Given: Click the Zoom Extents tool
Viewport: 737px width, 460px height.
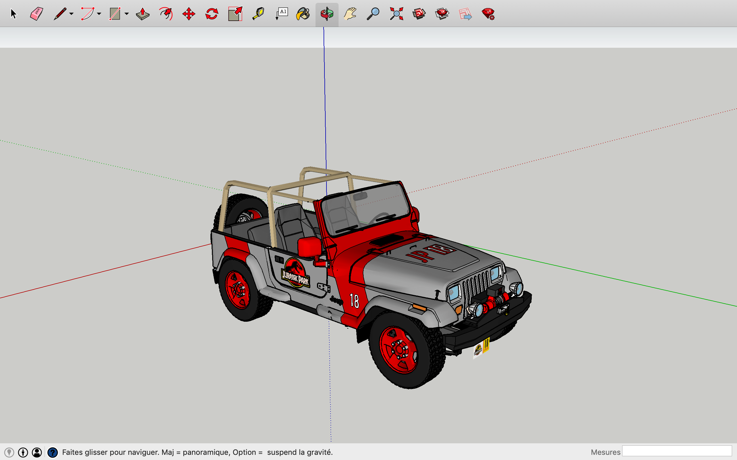Looking at the screenshot, I should coord(396,14).
